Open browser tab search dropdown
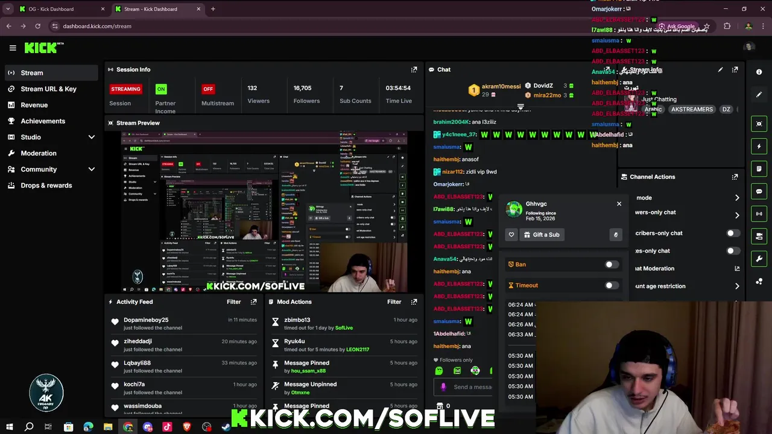 click(8, 9)
